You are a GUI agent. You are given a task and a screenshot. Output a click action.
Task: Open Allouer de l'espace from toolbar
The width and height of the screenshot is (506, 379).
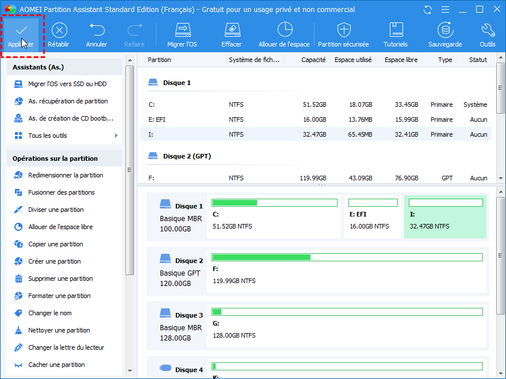point(284,30)
